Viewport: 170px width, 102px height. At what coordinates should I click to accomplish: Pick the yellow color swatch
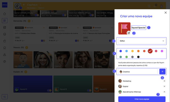click(132, 51)
